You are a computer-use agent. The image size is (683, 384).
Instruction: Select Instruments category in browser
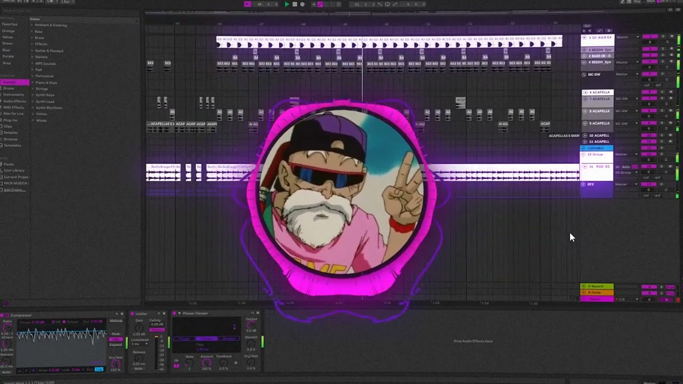click(x=13, y=94)
